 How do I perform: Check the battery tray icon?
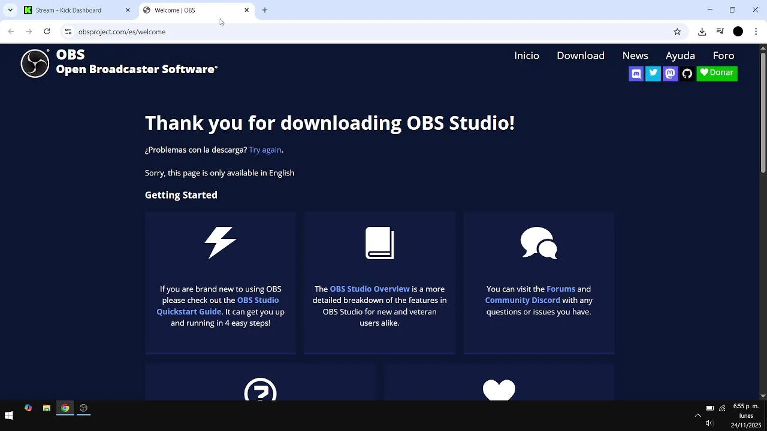tap(709, 408)
